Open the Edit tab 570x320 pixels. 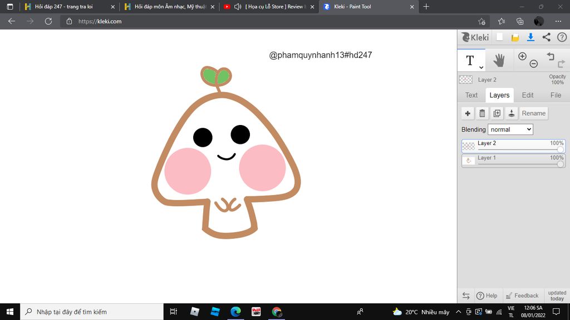click(x=528, y=95)
